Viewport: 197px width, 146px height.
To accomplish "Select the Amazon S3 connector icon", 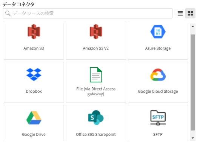I will [34, 31].
